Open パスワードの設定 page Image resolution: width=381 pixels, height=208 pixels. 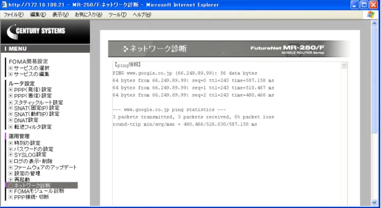coord(33,149)
